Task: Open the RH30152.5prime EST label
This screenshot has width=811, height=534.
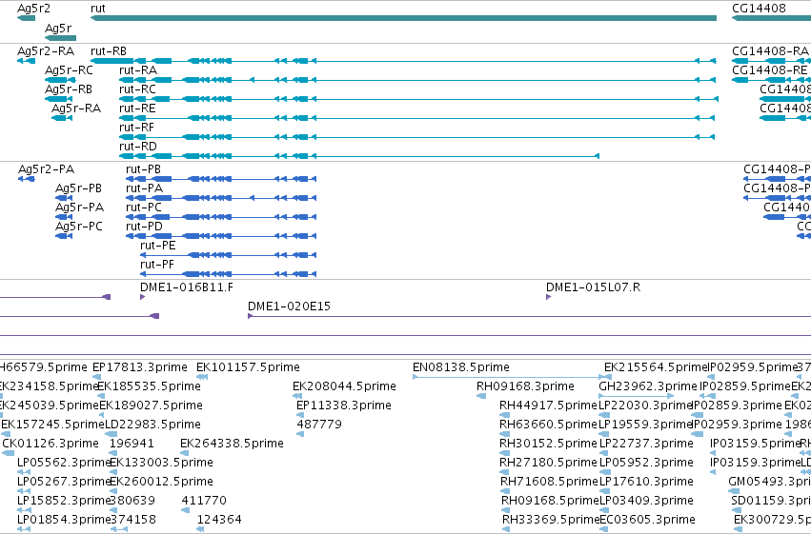Action: coord(548,445)
